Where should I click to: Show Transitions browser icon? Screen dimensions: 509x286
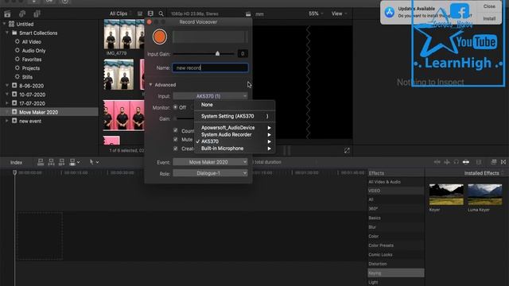tap(503, 162)
